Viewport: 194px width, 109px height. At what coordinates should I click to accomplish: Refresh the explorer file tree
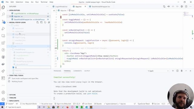click(x=45, y=22)
